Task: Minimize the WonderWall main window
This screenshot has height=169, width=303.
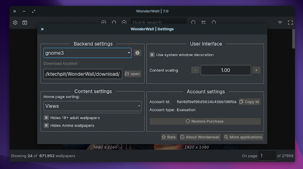Action: tap(24, 11)
